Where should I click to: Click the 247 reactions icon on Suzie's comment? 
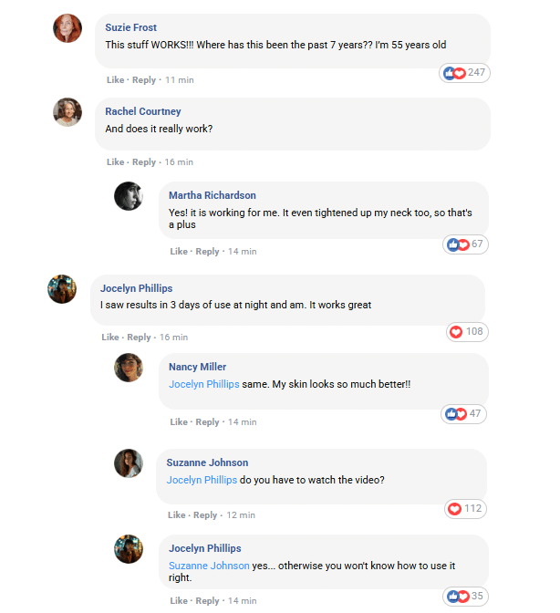tap(465, 73)
